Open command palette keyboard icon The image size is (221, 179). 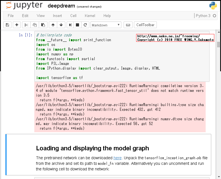[x=128, y=25]
